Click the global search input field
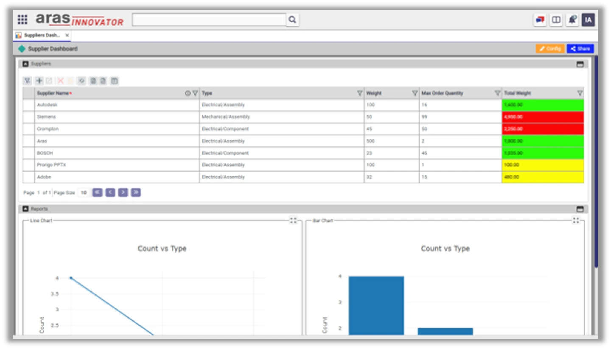Image resolution: width=611 pixels, height=349 pixels. click(209, 20)
